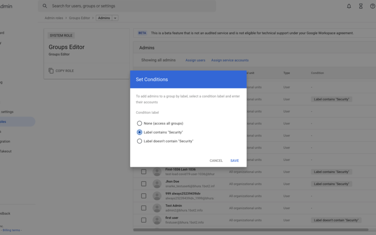The image size is (376, 235).
Task: Tick checkbox for 999 always25239439idv
Action: click(x=144, y=196)
